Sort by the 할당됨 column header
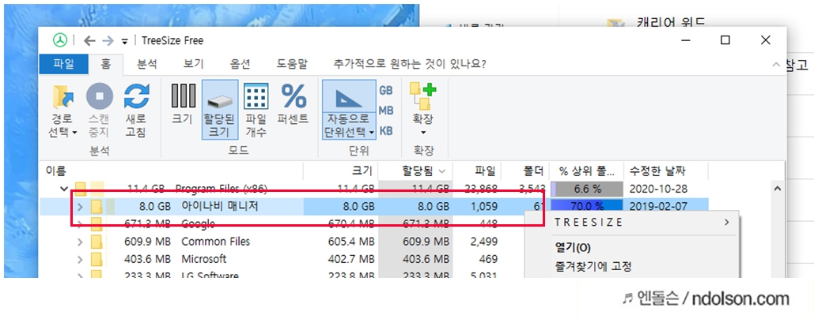818x319 pixels. coord(415,171)
